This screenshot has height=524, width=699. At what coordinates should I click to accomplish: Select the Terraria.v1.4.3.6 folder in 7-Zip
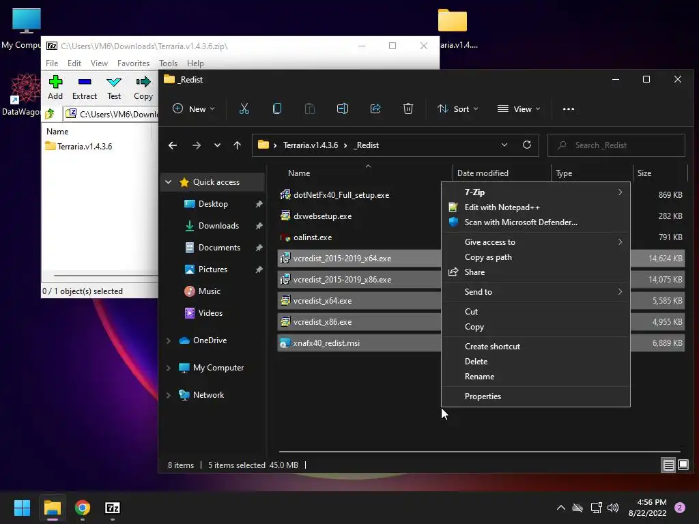(x=79, y=147)
